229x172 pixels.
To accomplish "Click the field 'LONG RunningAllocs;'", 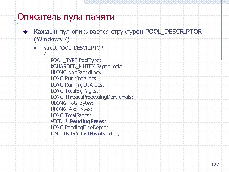I will point(74,79).
